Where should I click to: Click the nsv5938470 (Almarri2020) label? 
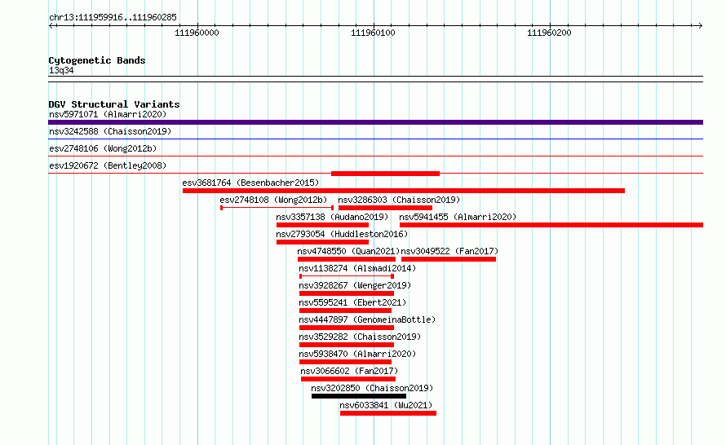click(x=357, y=354)
